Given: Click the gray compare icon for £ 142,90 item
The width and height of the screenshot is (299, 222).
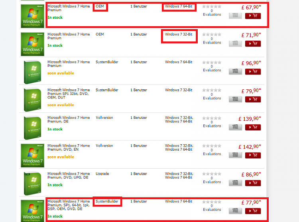Looking at the screenshot, I should (x=235, y=155).
